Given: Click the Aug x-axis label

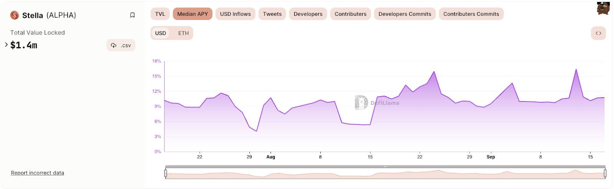Looking at the screenshot, I should coord(271,157).
